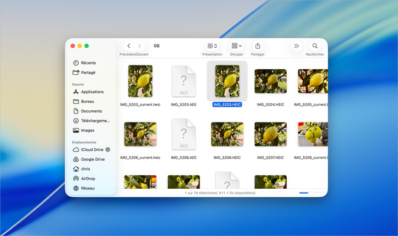Click the IMG_5206.HEIC filename label
This screenshot has width=398, height=236.
[227, 158]
